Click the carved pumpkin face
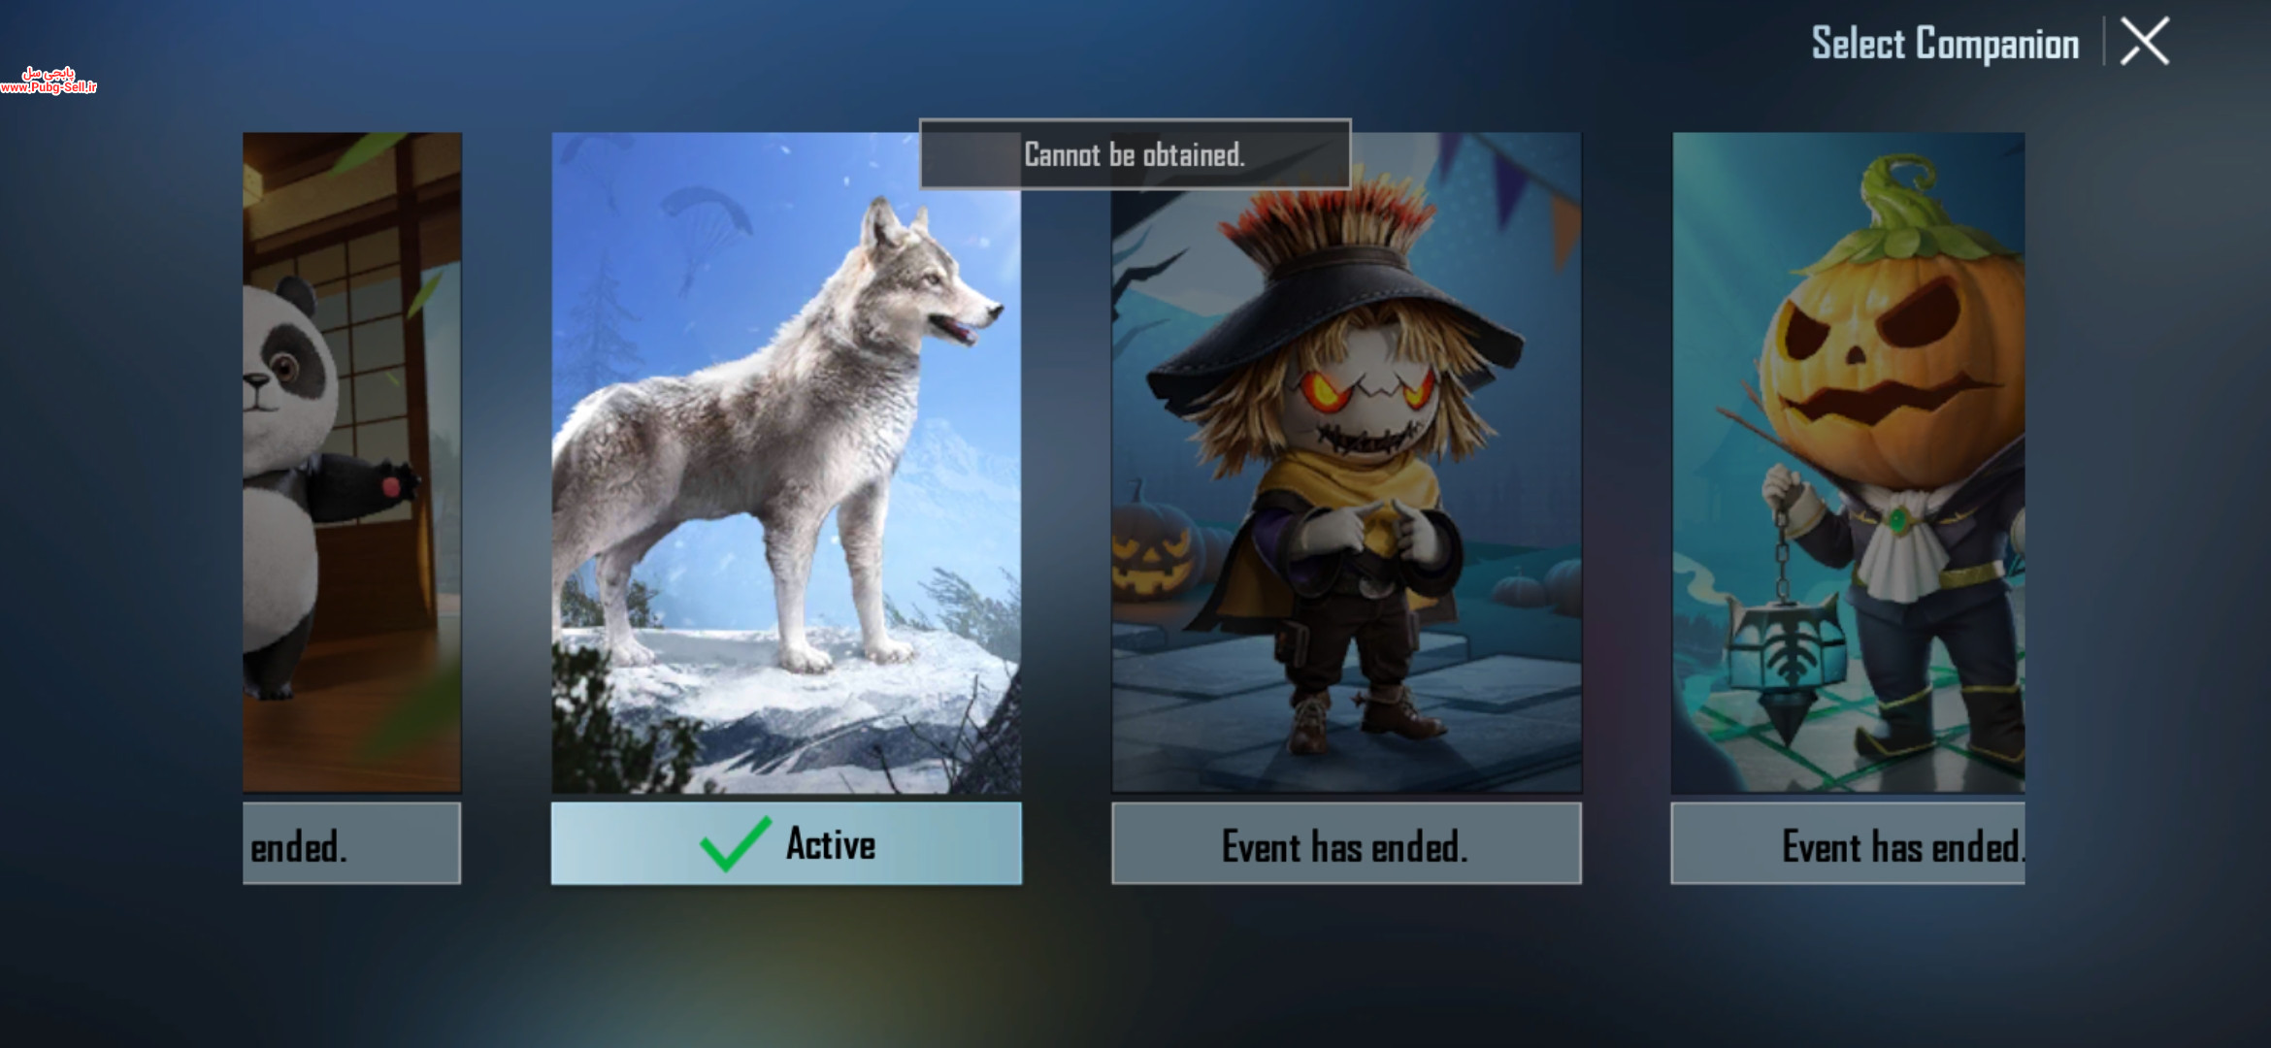 click(x=1888, y=359)
